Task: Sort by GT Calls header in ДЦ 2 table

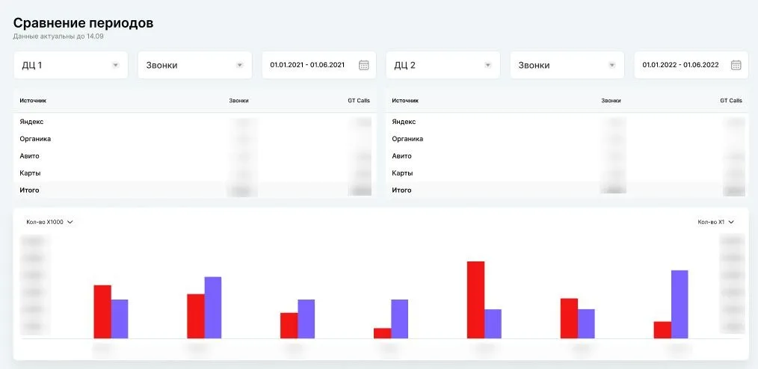Action: coord(730,100)
